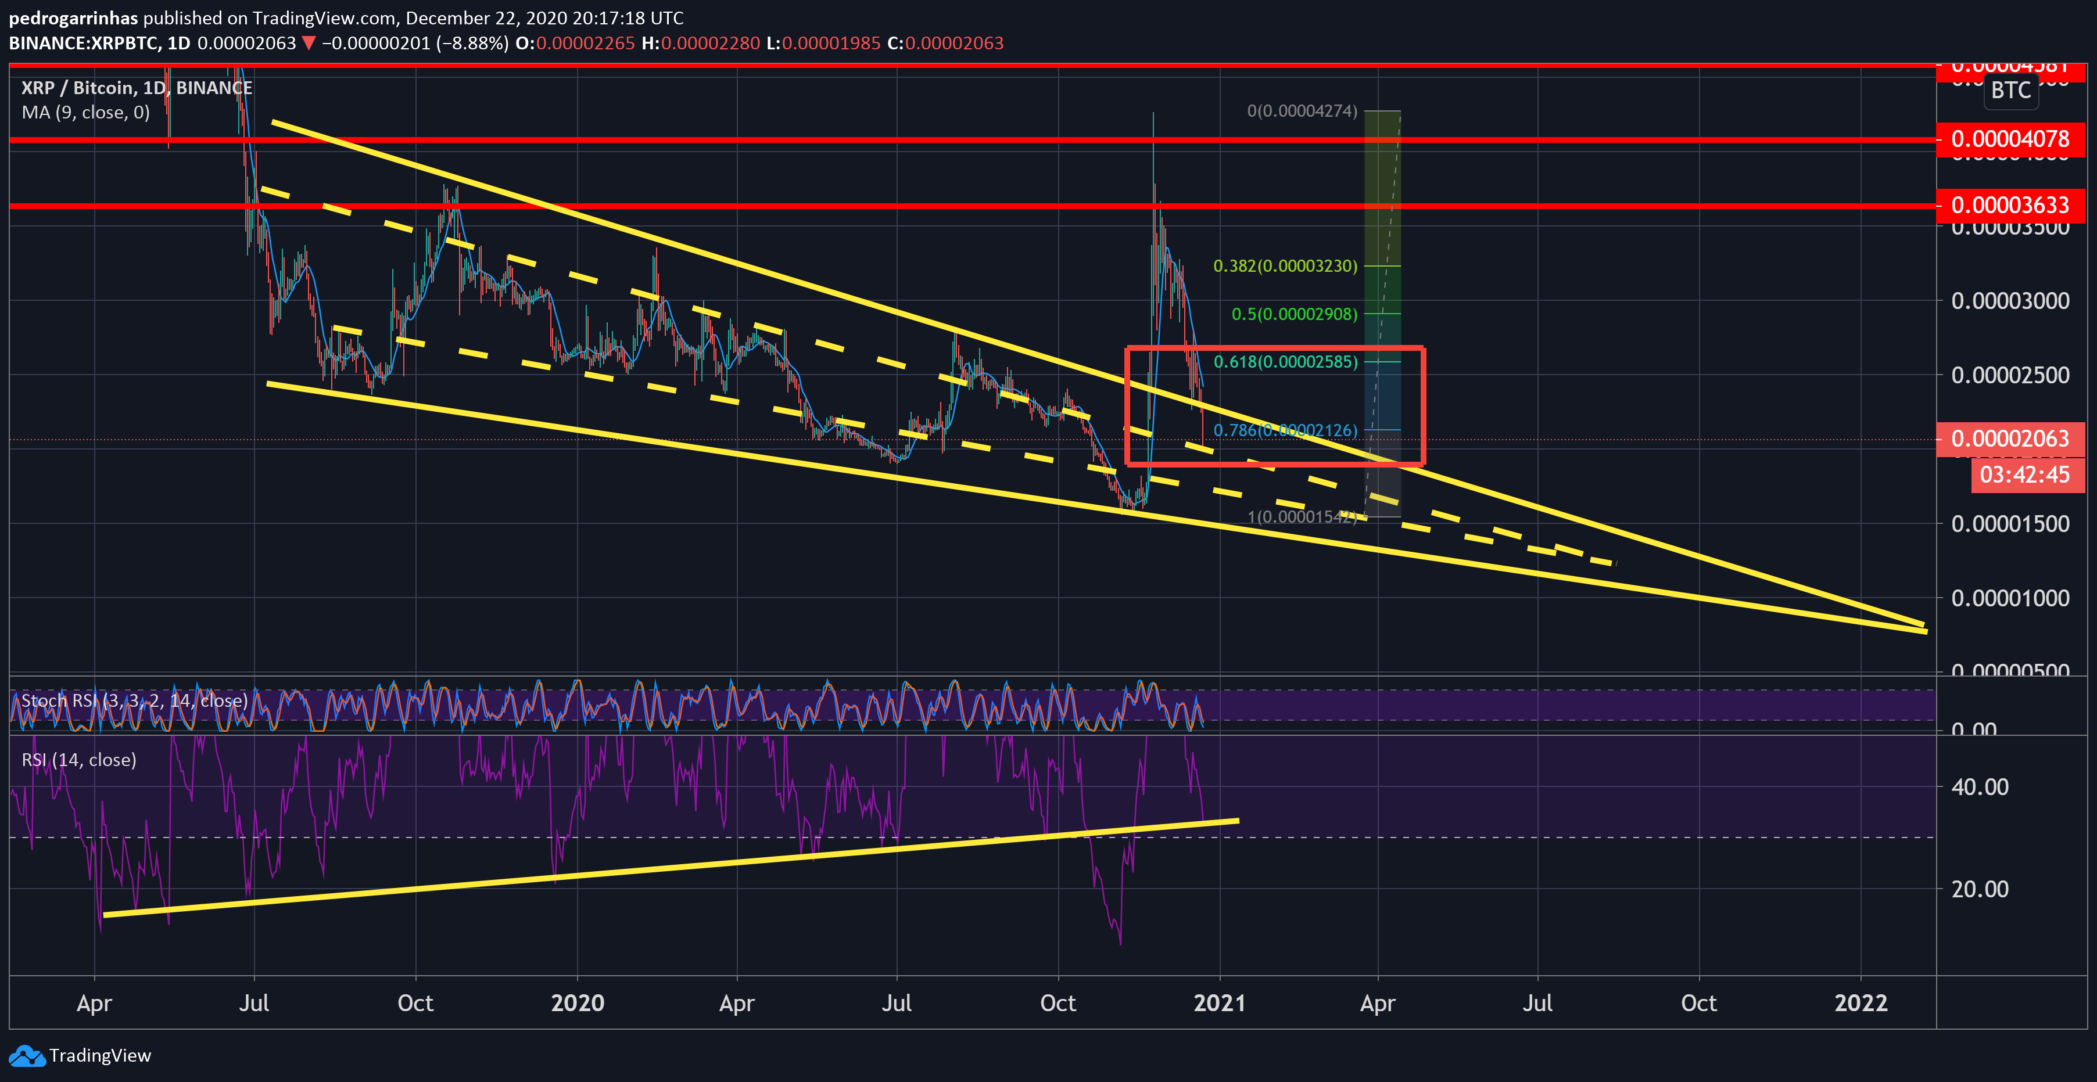Select the 0.00004078 red price label
This screenshot has height=1082, width=2097.
point(2010,139)
